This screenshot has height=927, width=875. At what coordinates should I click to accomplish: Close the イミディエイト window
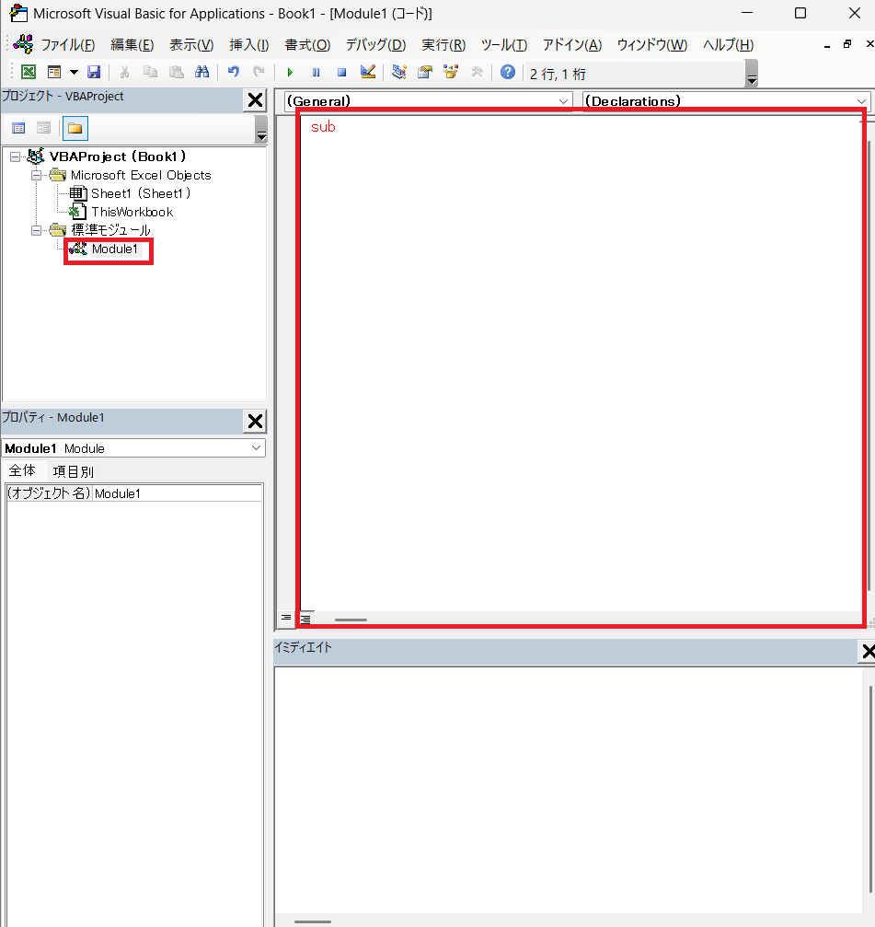[x=867, y=652]
